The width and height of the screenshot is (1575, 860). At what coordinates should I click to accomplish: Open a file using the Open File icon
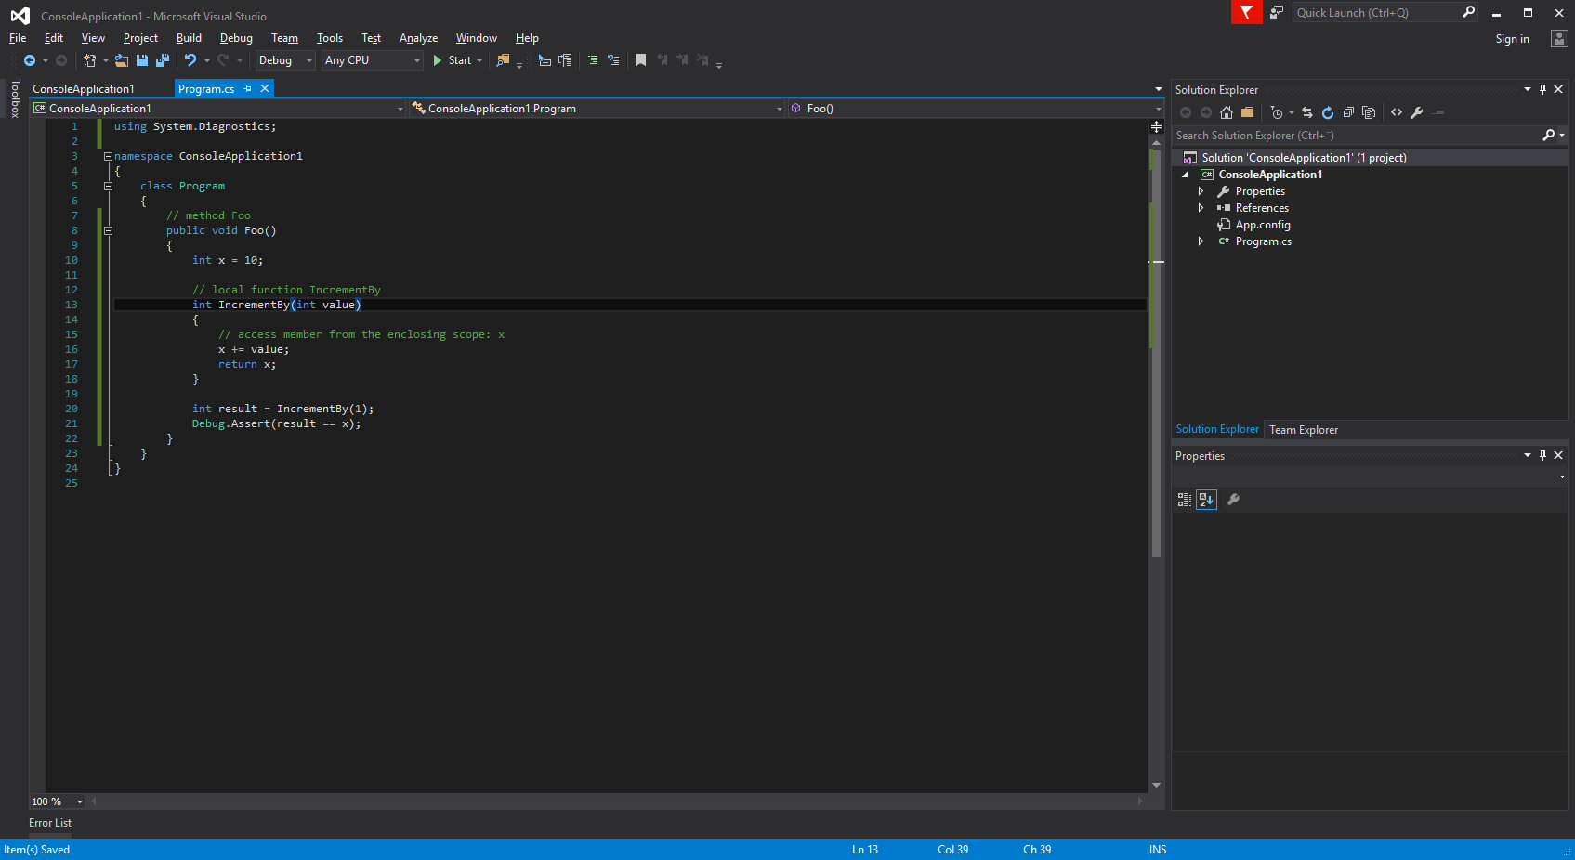pyautogui.click(x=122, y=59)
